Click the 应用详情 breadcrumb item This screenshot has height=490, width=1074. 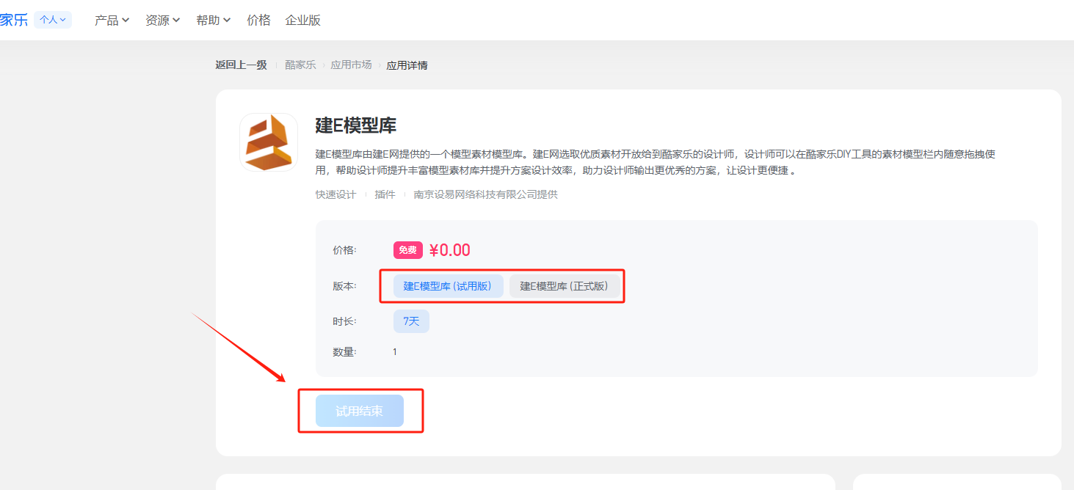coord(407,65)
